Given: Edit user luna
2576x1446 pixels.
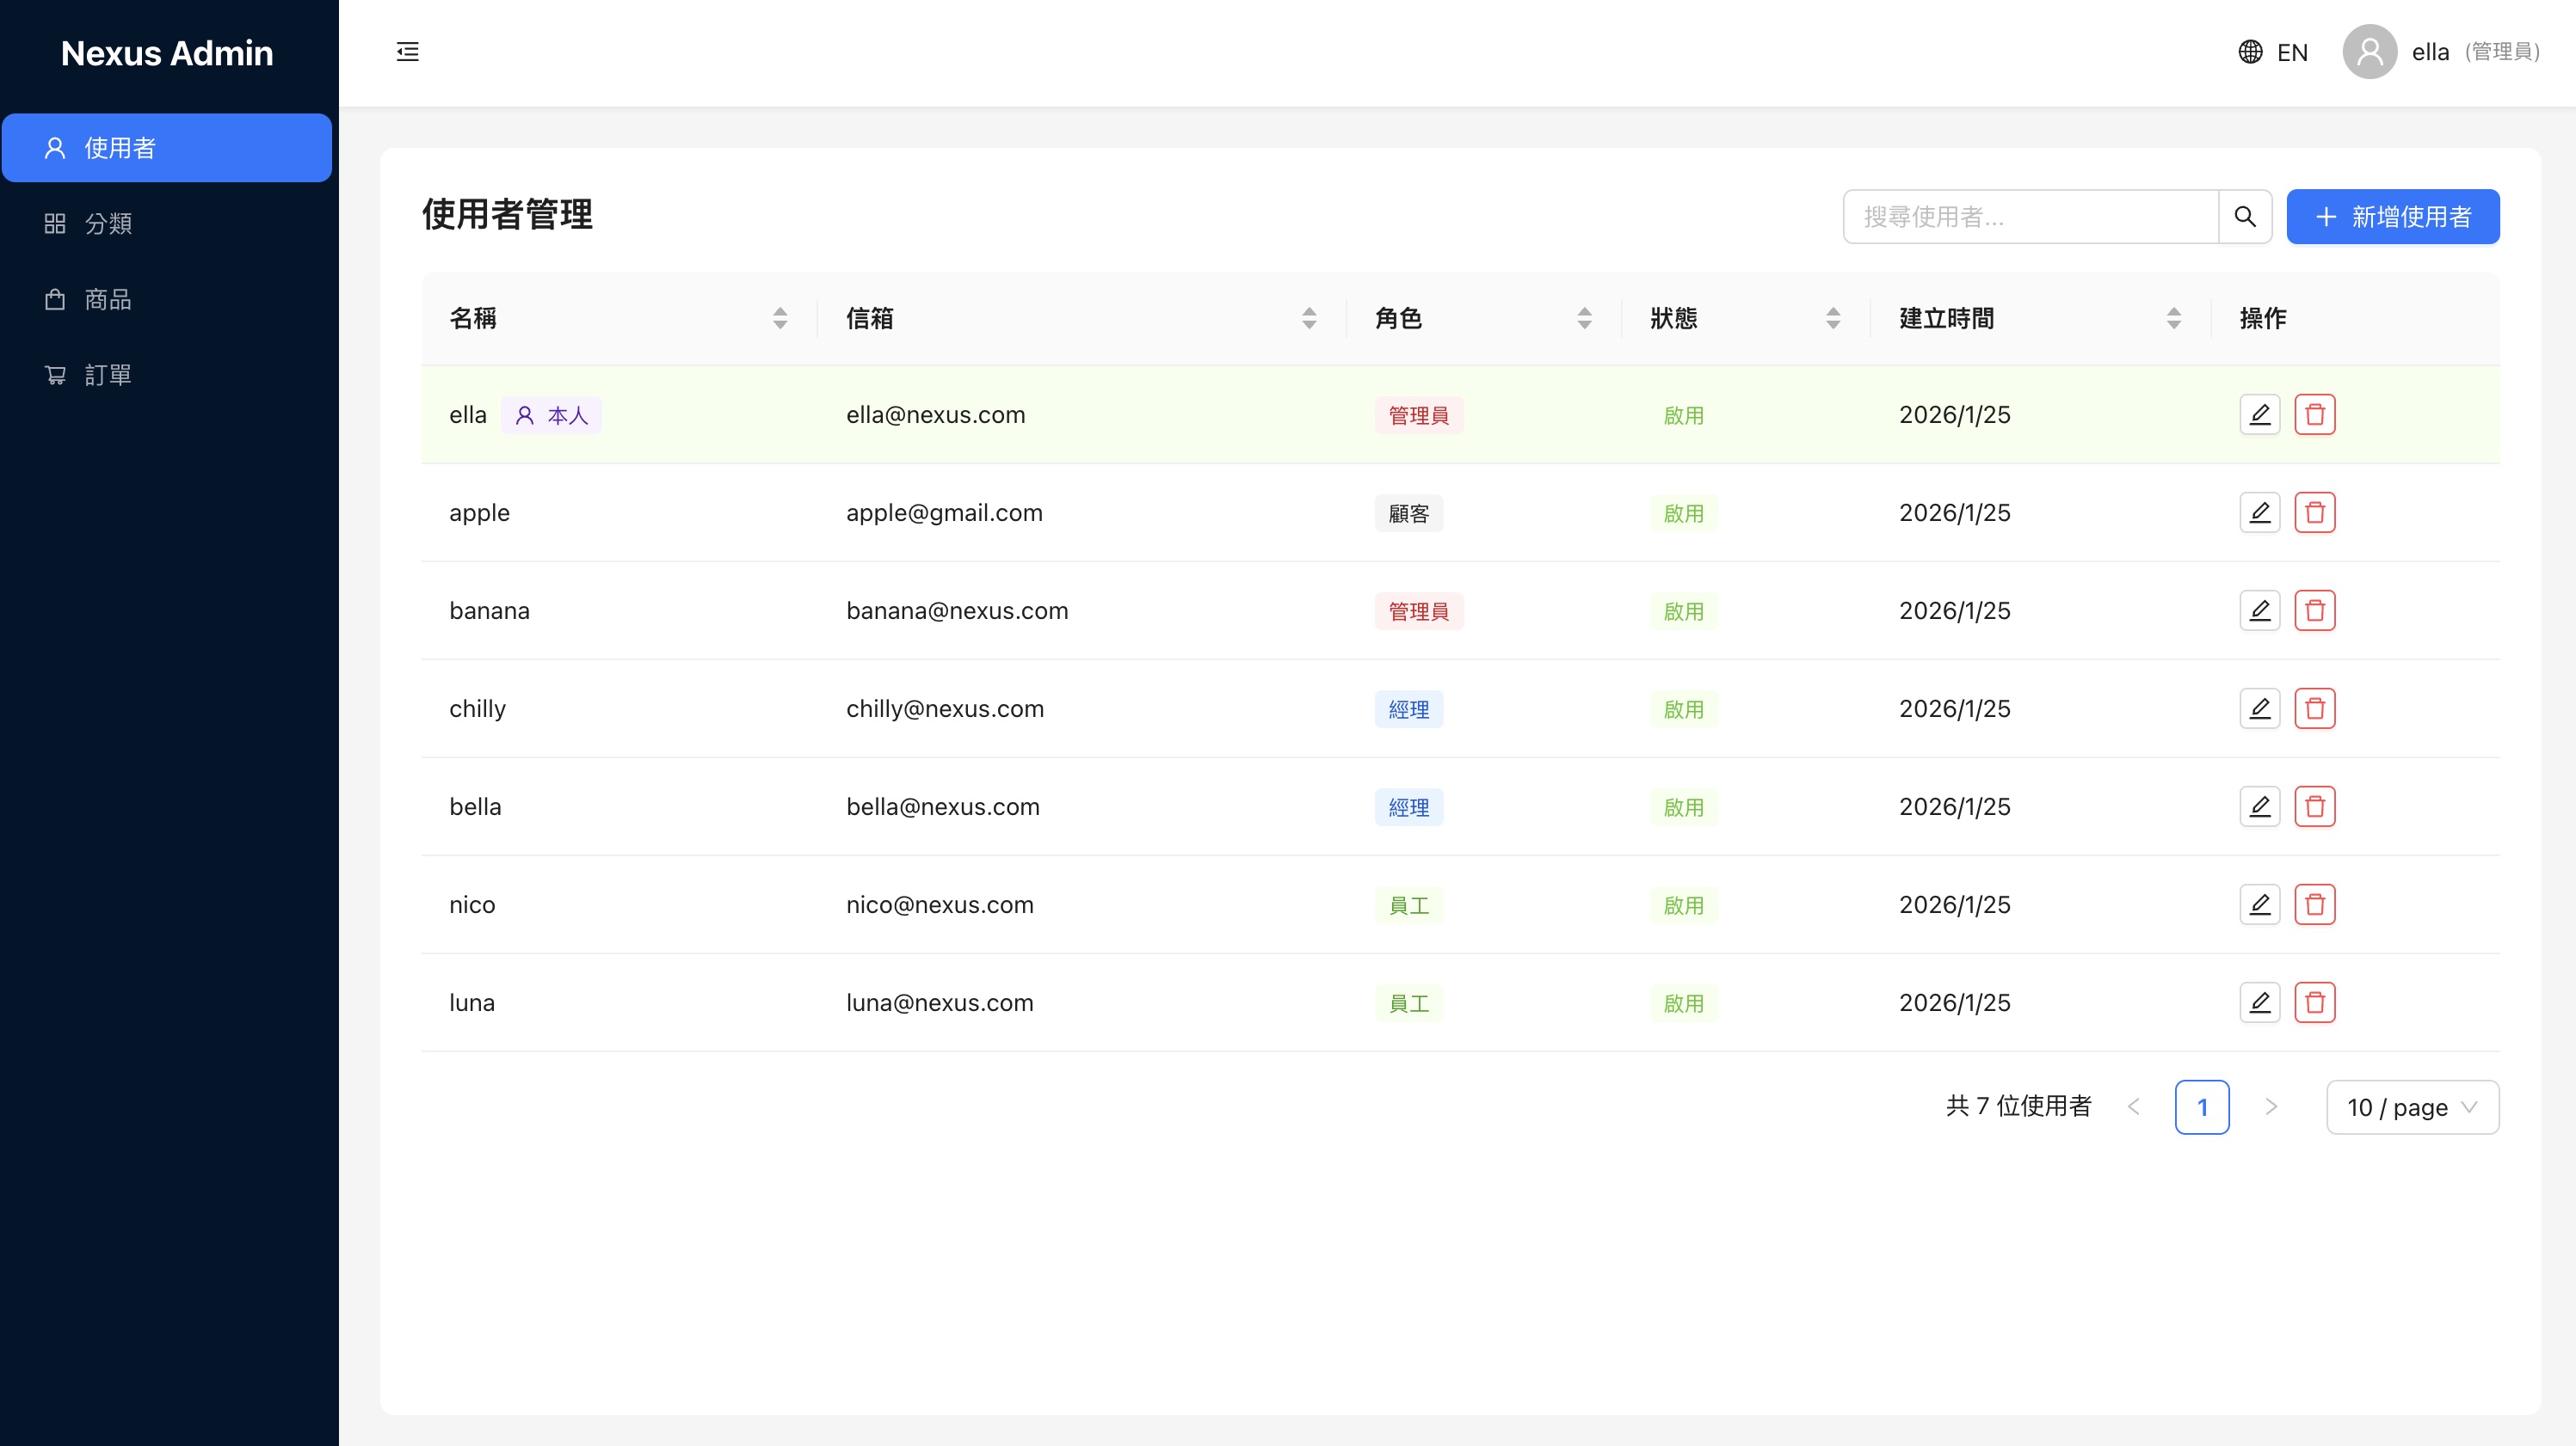Looking at the screenshot, I should click(2259, 1002).
